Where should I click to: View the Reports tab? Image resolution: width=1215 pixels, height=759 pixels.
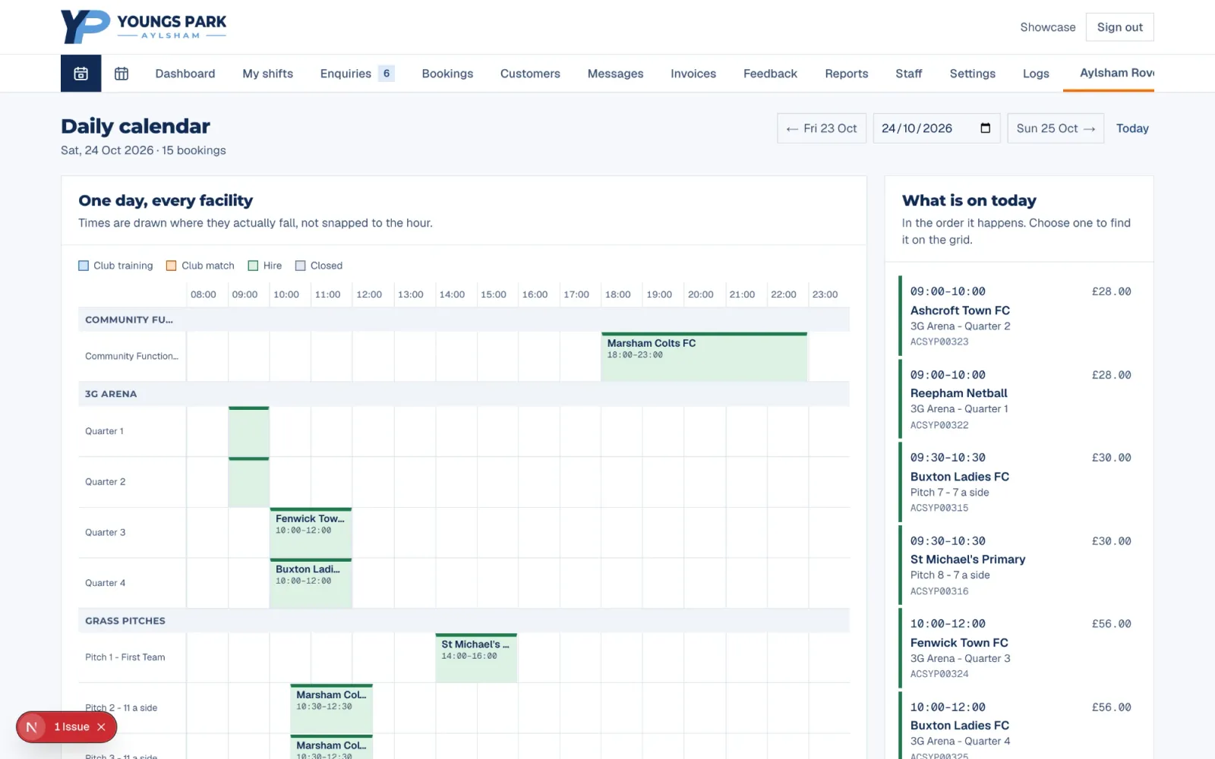[847, 74]
